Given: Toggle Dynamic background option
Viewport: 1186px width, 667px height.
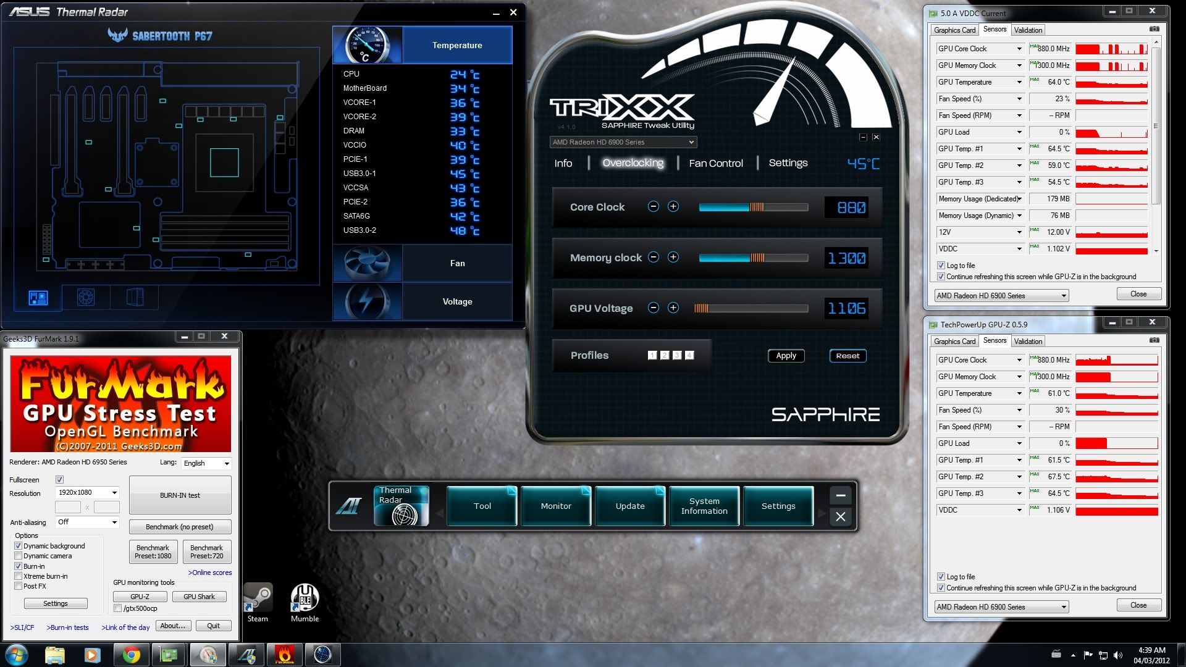Looking at the screenshot, I should click(18, 546).
